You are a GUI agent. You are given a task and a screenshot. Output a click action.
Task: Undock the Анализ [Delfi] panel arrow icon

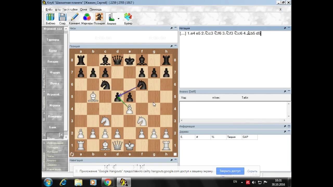click(x=285, y=91)
